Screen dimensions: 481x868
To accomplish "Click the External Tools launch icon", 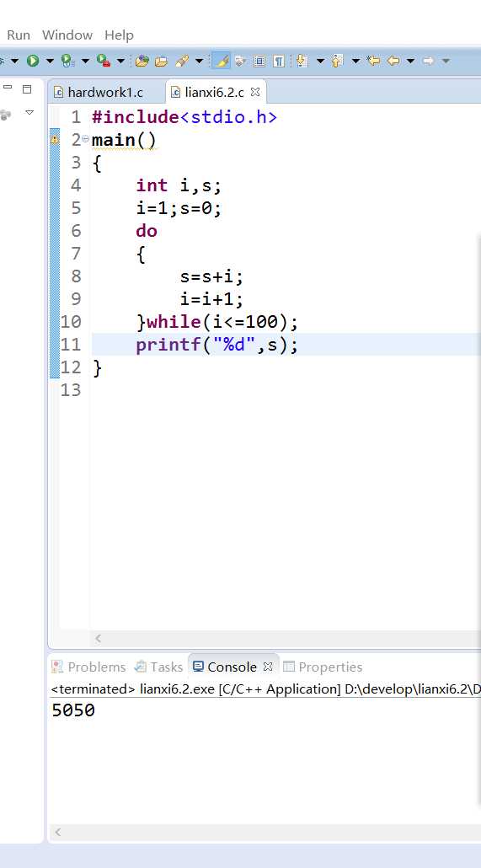I will coord(104,61).
